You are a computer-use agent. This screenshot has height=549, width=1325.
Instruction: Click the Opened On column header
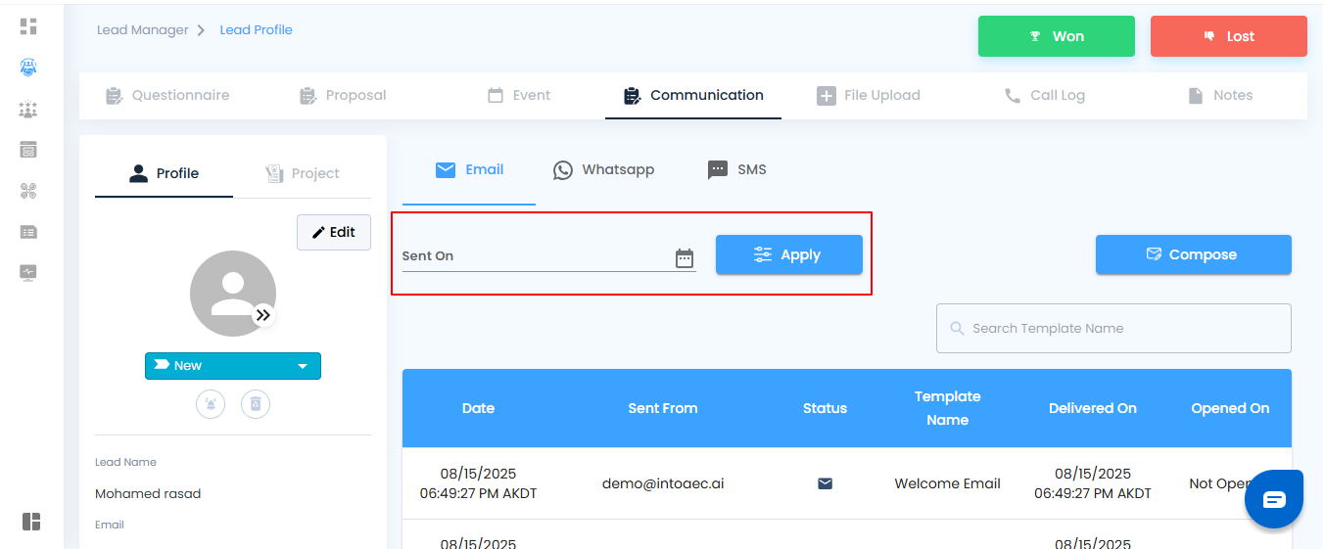[x=1230, y=408]
